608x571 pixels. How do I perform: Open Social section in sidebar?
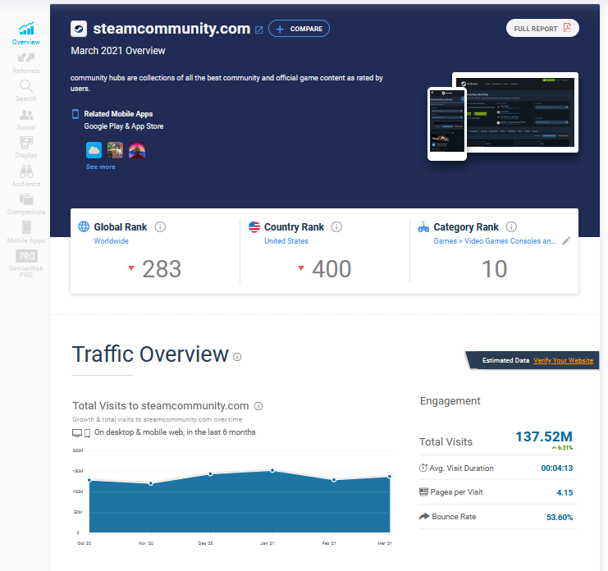pyautogui.click(x=26, y=120)
